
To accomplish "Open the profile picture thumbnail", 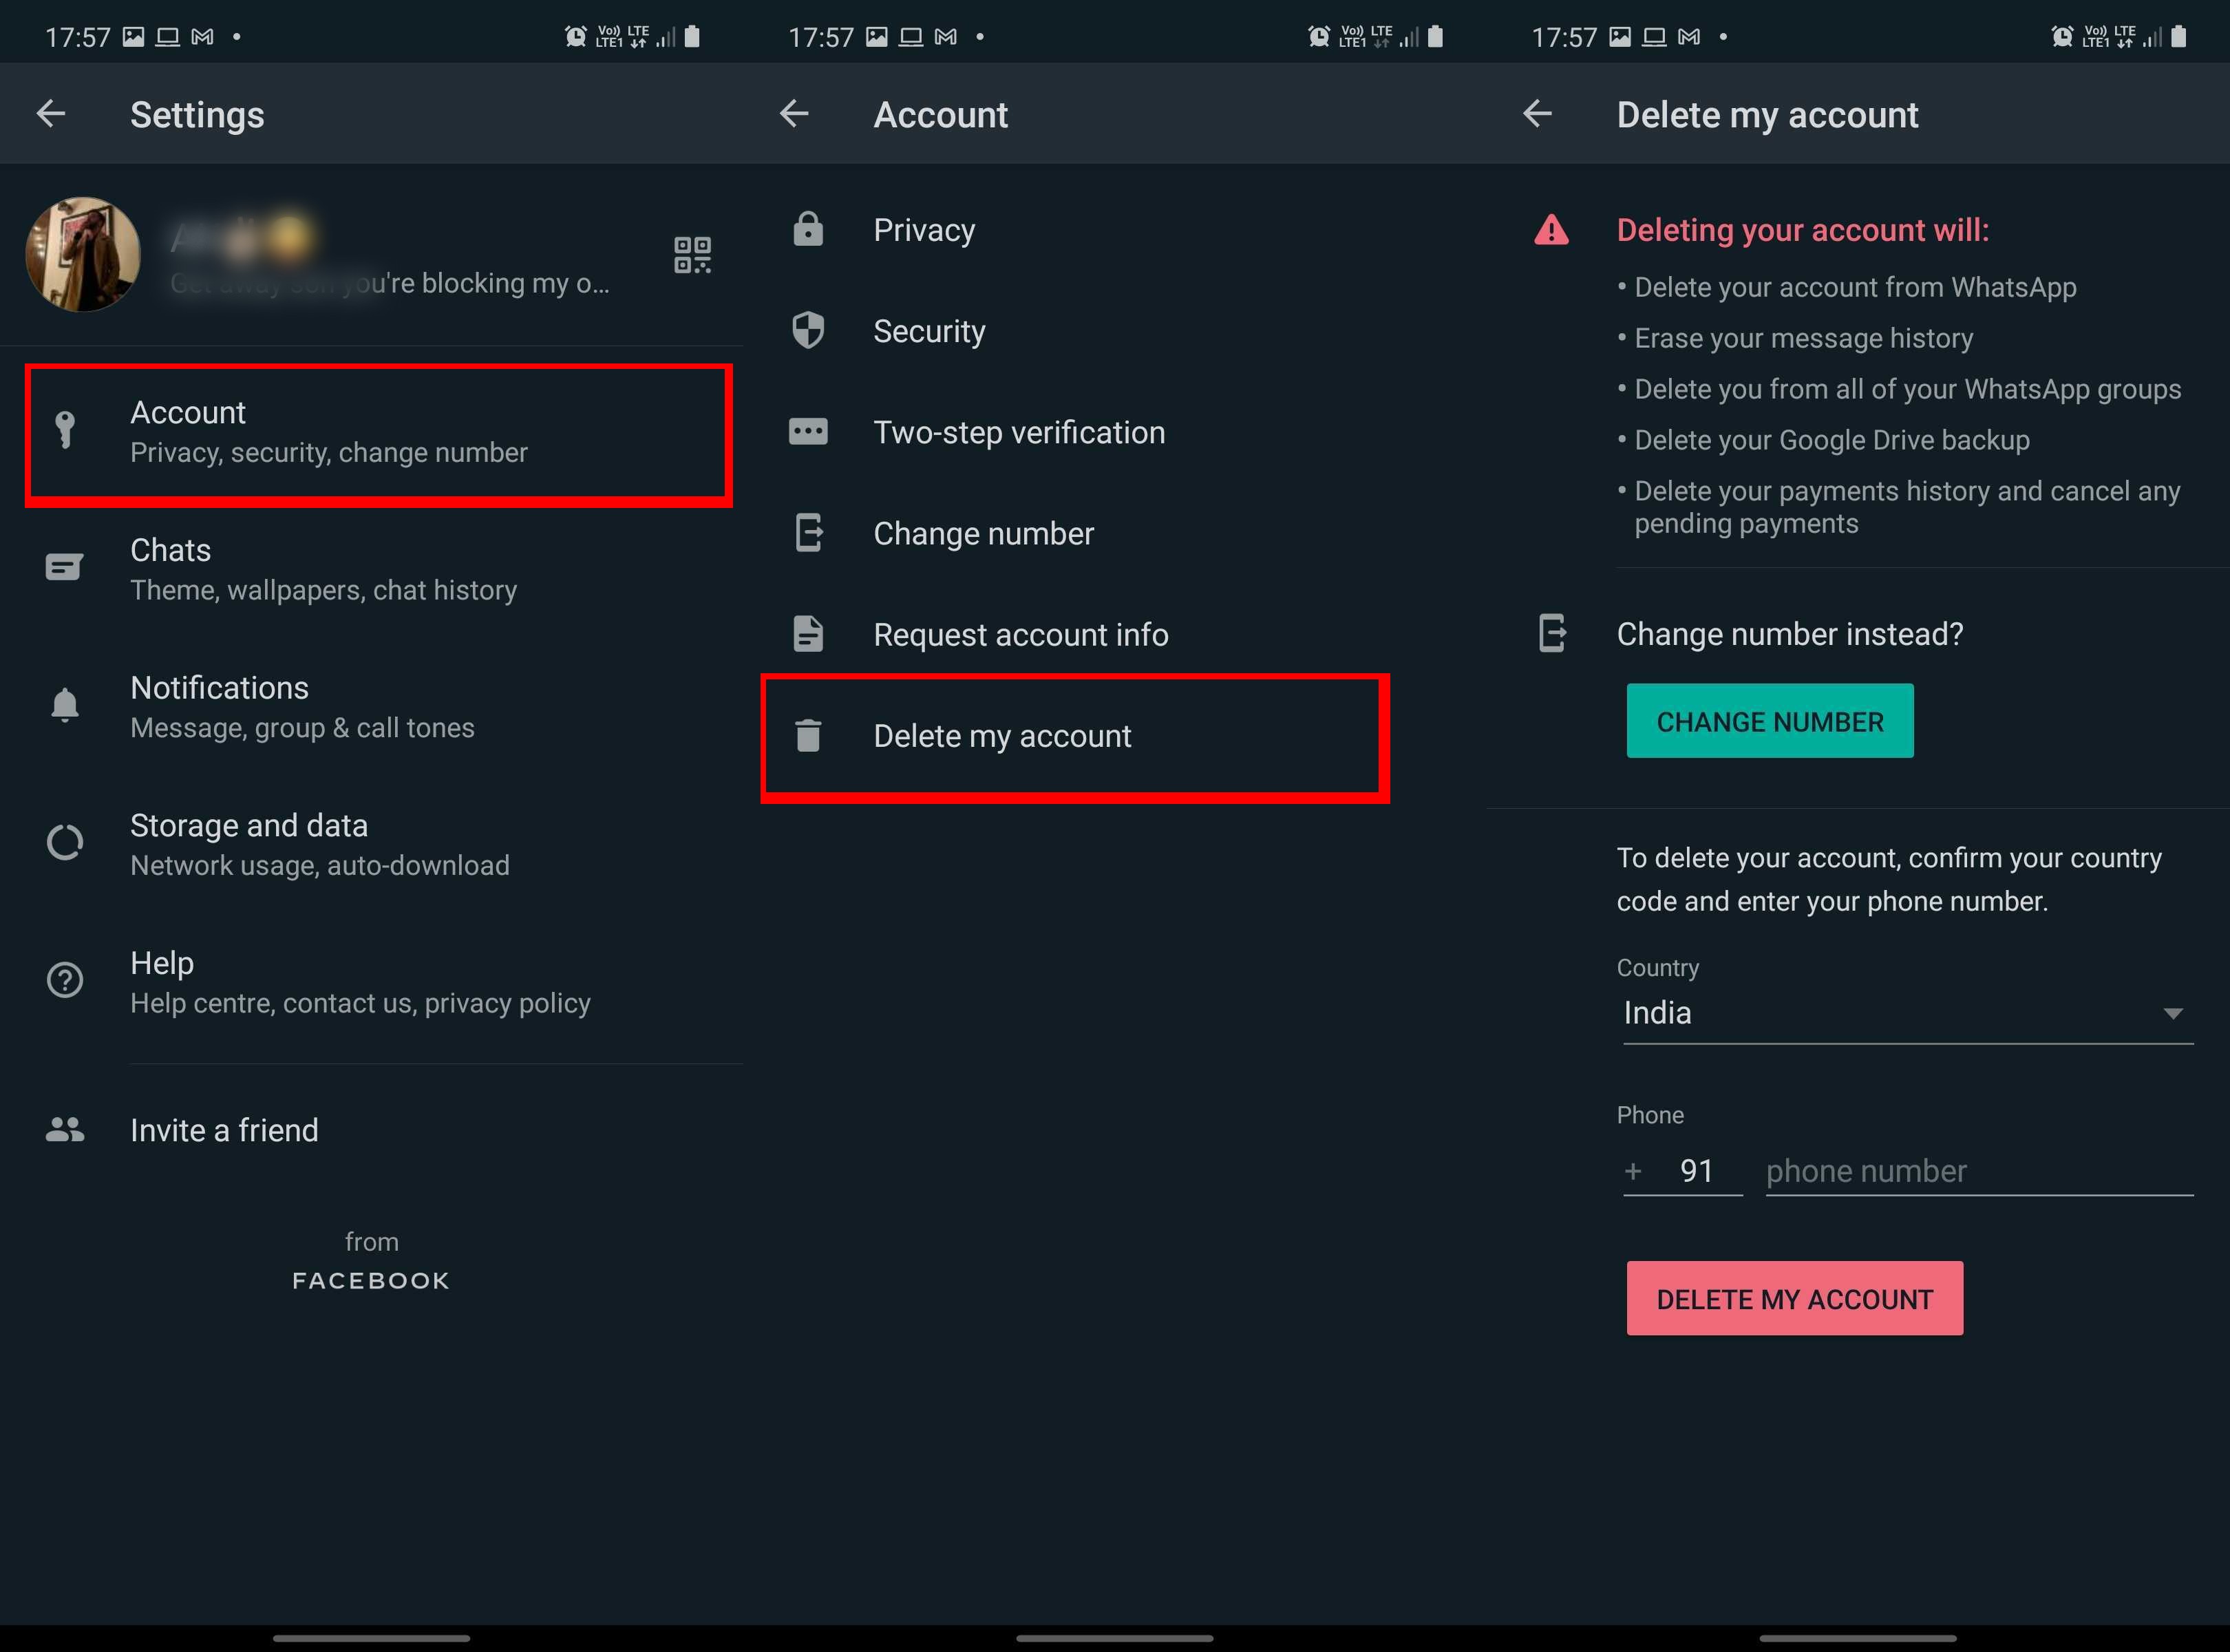I will point(83,254).
